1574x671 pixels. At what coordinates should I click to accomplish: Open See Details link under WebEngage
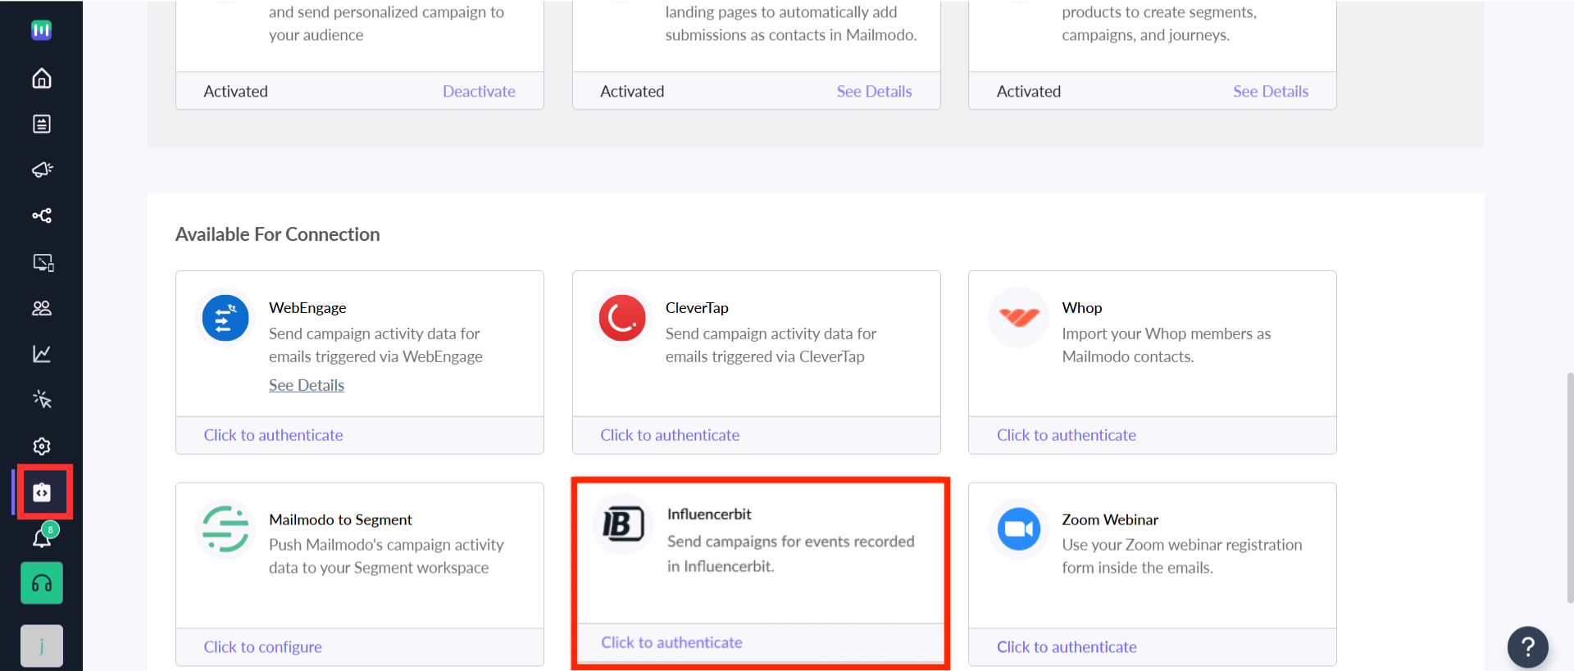pos(307,385)
